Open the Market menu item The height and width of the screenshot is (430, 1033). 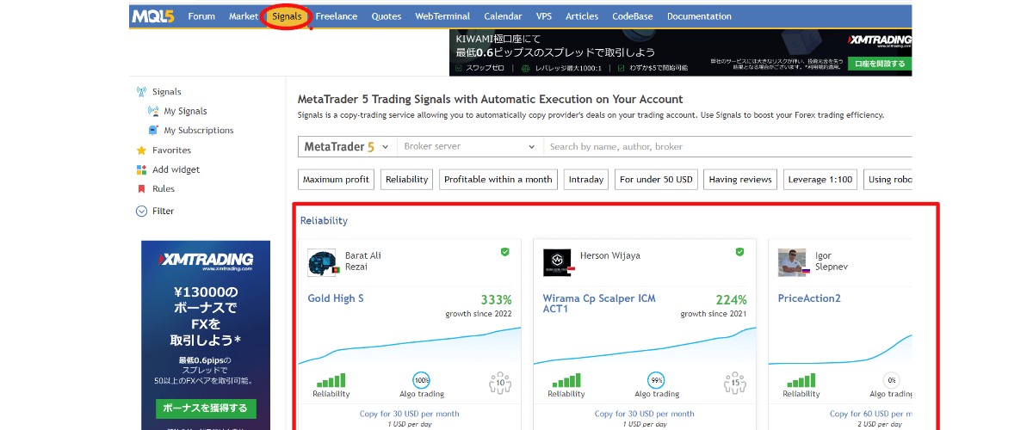click(244, 16)
